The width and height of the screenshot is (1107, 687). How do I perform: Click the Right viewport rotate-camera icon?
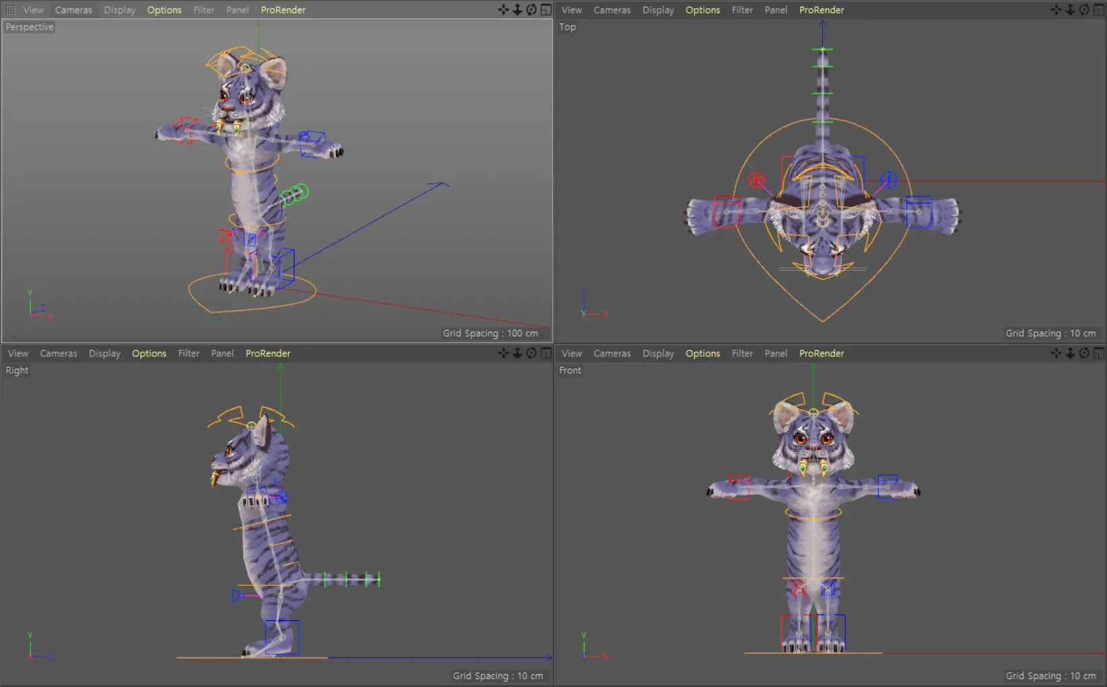531,353
